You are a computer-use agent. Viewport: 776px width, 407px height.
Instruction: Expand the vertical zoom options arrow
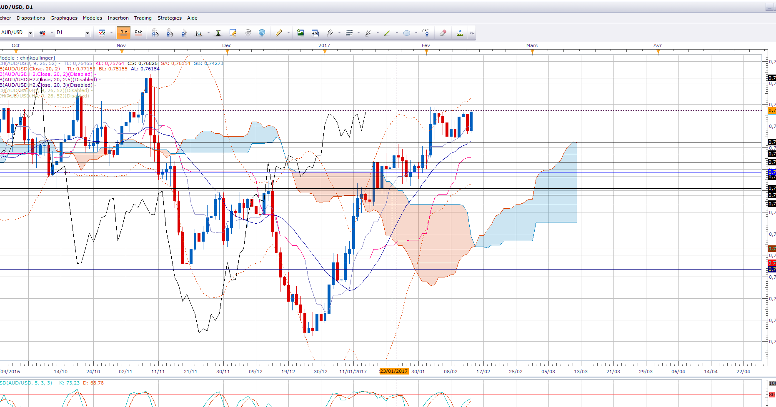pos(208,32)
